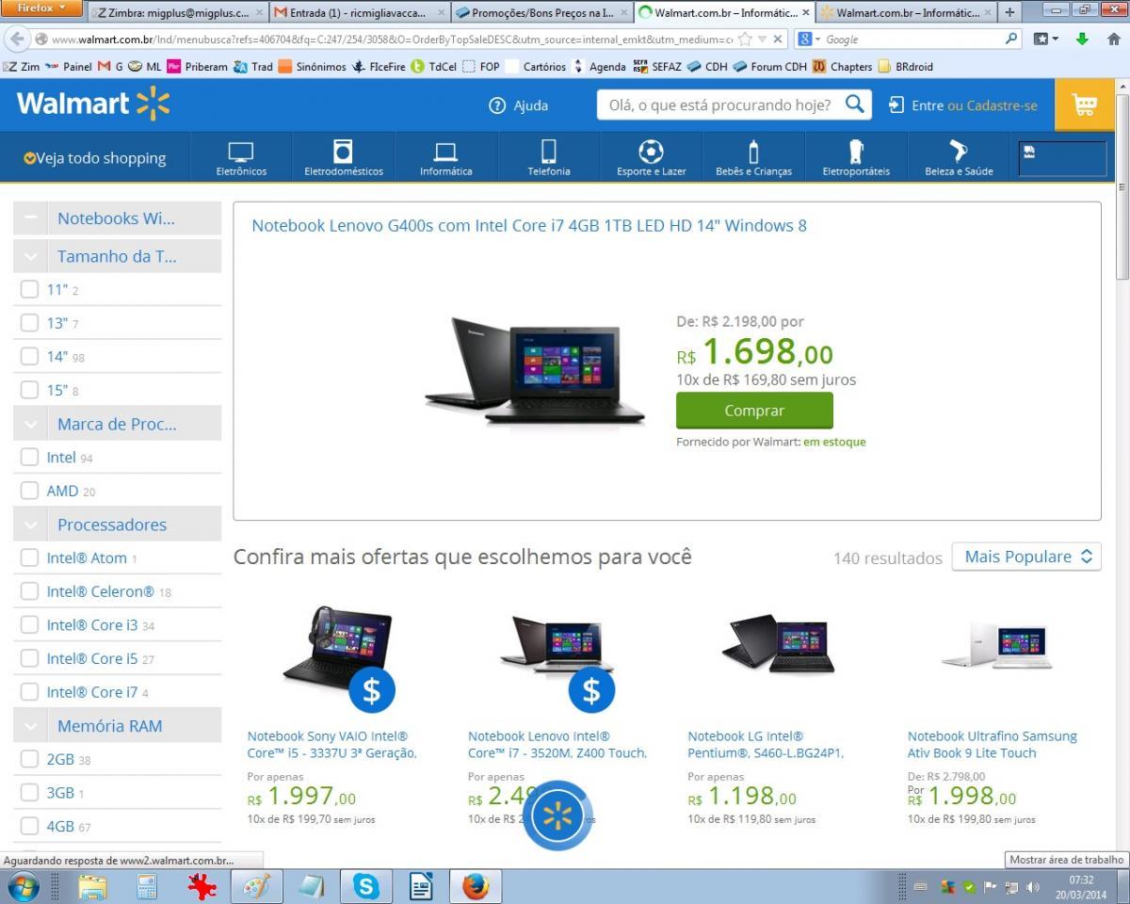Open the Ajuda help icon
The height and width of the screenshot is (904, 1130).
tap(497, 105)
